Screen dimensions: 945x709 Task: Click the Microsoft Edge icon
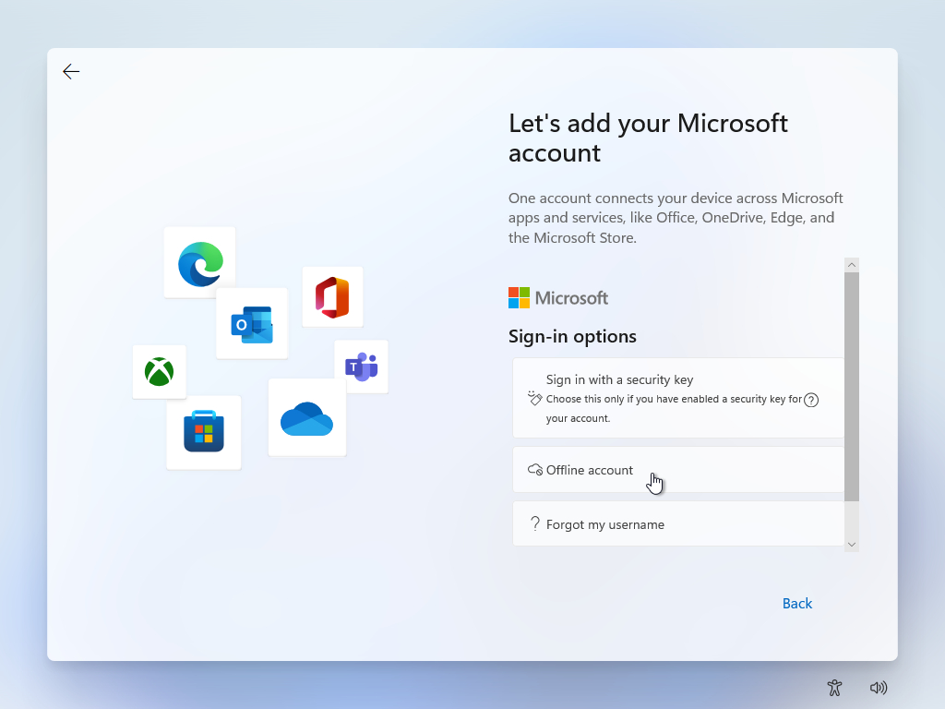(x=200, y=263)
